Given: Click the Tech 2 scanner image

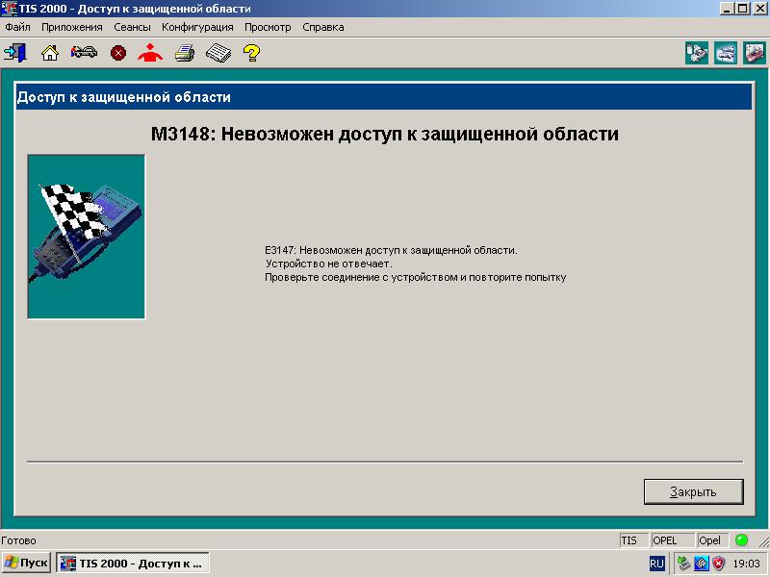Looking at the screenshot, I should click(87, 237).
